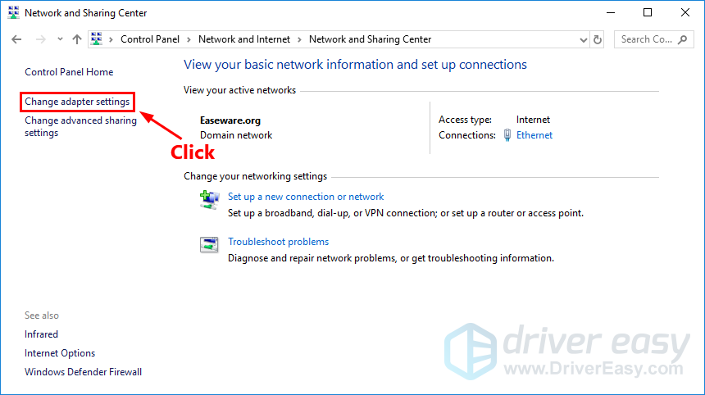Click the Forward navigation arrow
The height and width of the screenshot is (395, 705).
pos(39,39)
